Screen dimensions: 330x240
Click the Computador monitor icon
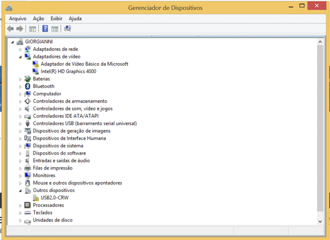coord(28,94)
